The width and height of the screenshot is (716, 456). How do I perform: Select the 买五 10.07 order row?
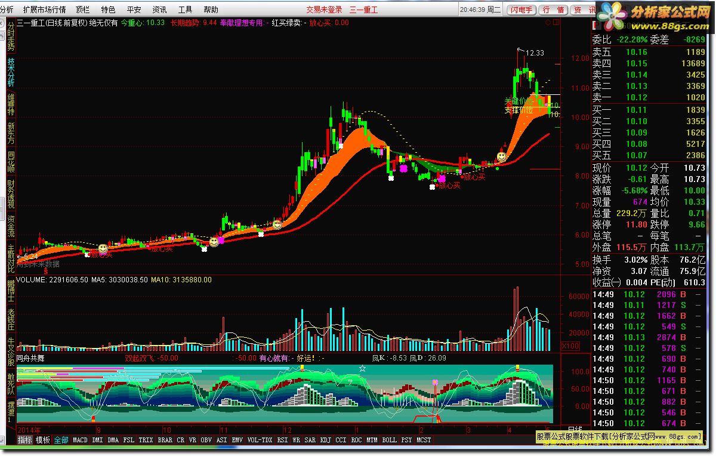pyautogui.click(x=649, y=155)
